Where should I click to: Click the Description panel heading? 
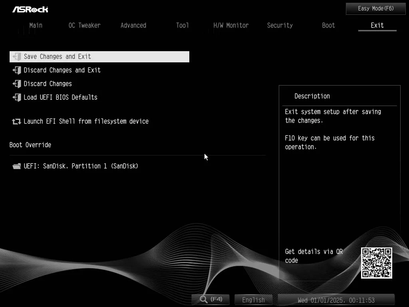tap(312, 96)
